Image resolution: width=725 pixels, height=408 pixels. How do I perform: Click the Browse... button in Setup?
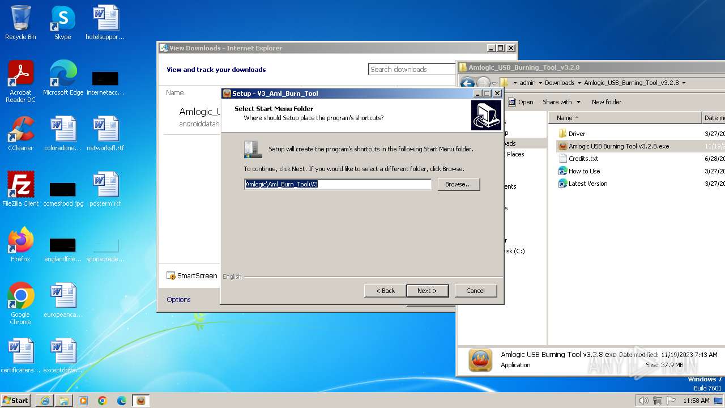tap(458, 184)
